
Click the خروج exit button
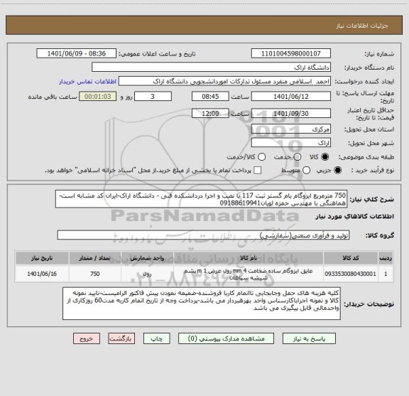87,338
